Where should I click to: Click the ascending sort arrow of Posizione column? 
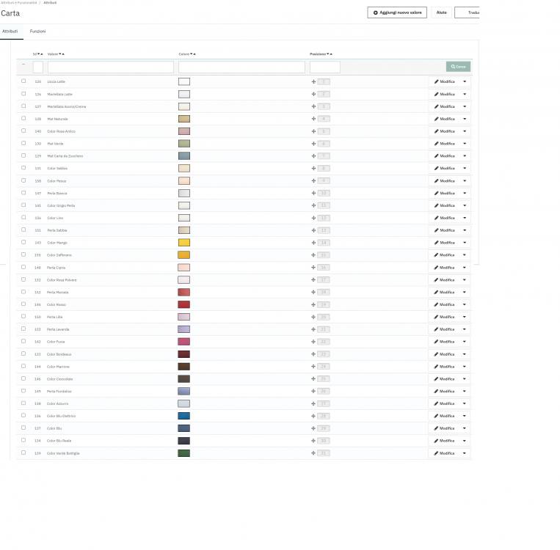[331, 54]
